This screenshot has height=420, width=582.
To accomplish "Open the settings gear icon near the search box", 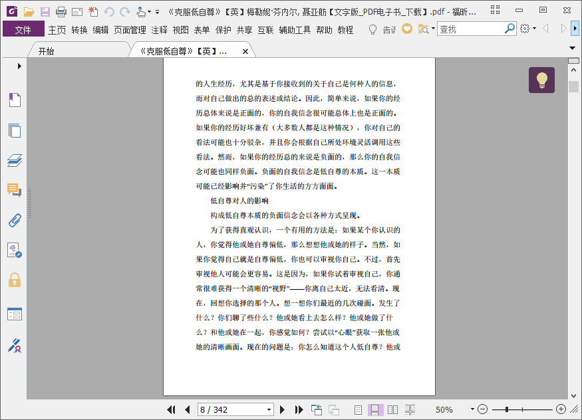I will tap(525, 29).
